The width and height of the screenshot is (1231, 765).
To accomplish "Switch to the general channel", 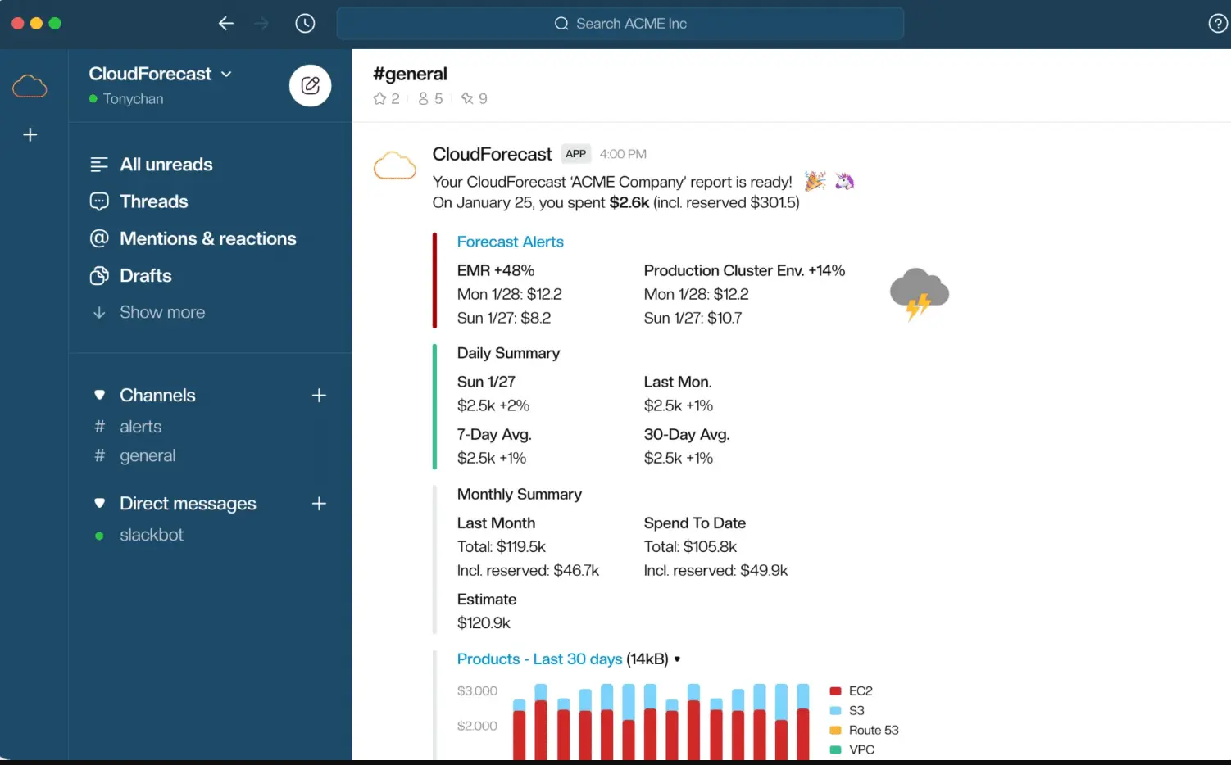I will [148, 455].
